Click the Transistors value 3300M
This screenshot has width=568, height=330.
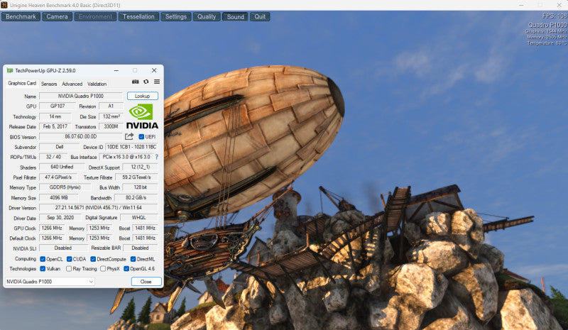111,126
